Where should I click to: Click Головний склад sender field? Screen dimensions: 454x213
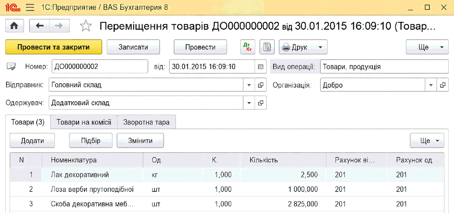pos(146,85)
